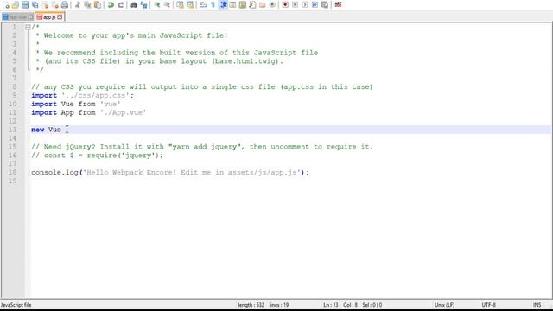The height and width of the screenshot is (311, 553).
Task: Collapse the comment block on line 1
Action: 28,27
